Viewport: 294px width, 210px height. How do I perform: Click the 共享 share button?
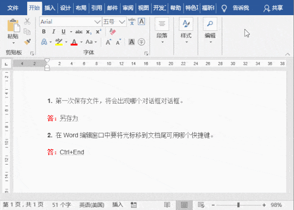pyautogui.click(x=274, y=8)
